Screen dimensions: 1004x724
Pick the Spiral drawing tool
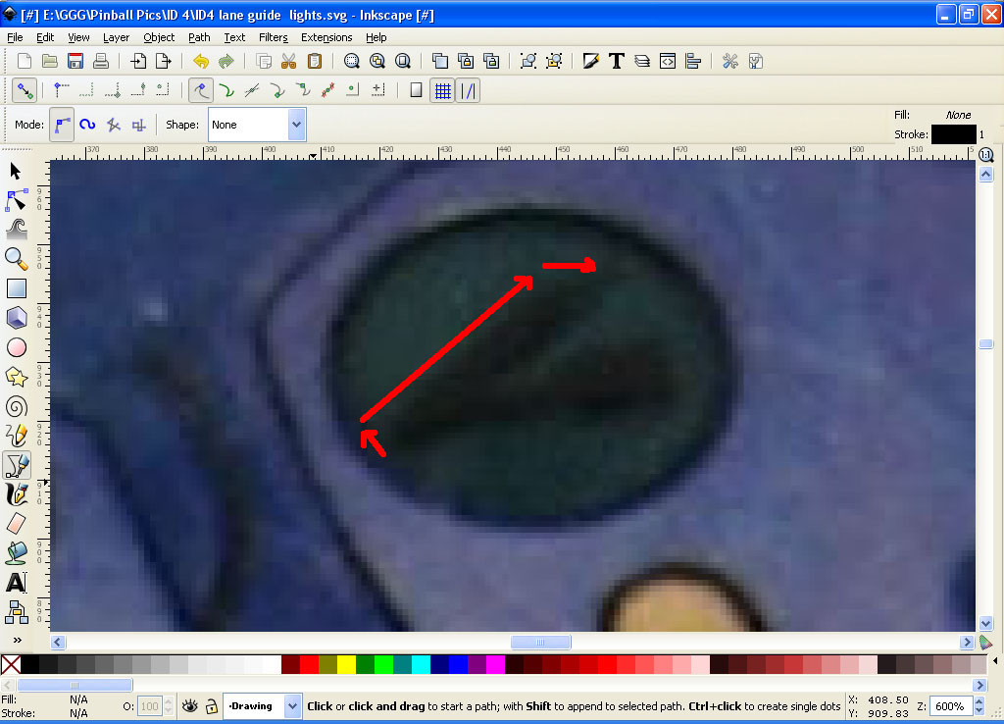point(16,406)
